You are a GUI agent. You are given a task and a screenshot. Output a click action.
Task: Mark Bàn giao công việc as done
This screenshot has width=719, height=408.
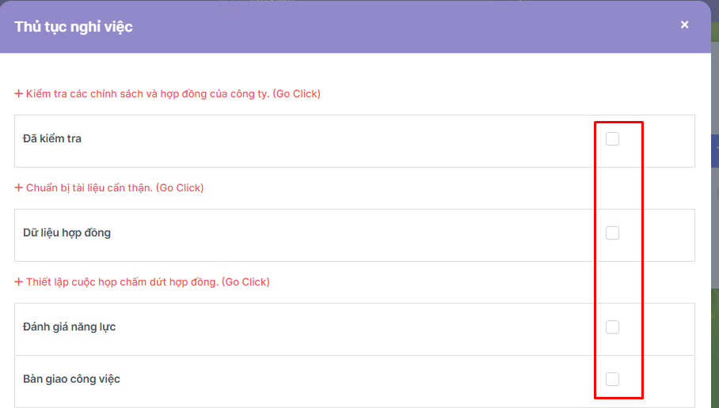612,380
